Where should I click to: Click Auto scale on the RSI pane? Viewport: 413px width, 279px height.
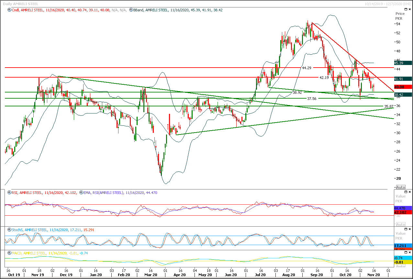click(400, 224)
